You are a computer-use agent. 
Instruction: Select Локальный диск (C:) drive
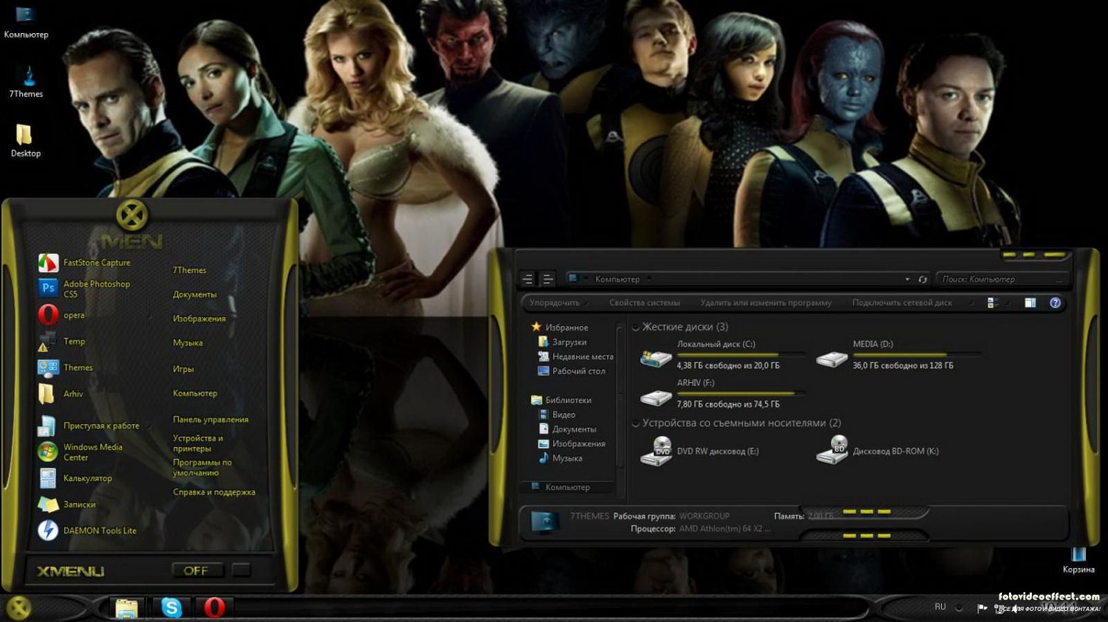(722, 354)
